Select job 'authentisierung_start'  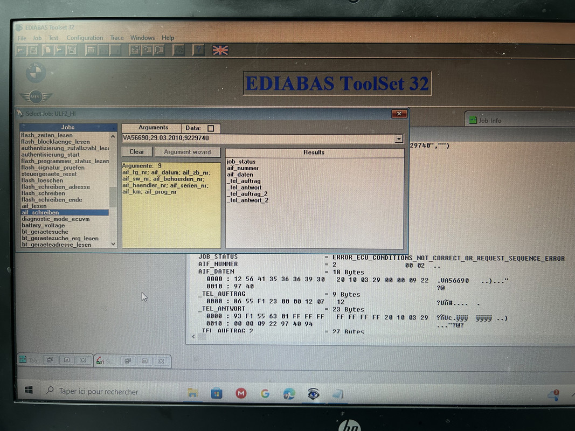[x=50, y=155]
